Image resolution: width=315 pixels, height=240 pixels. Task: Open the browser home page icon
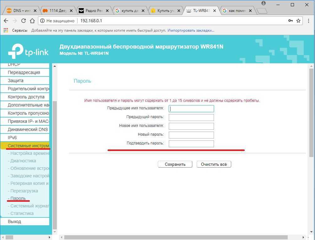[32, 21]
